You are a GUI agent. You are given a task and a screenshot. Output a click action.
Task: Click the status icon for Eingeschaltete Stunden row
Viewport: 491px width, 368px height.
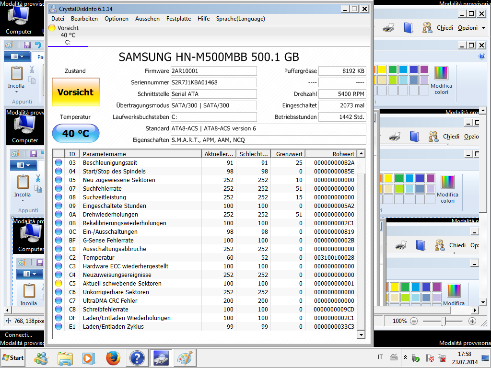tap(58, 206)
